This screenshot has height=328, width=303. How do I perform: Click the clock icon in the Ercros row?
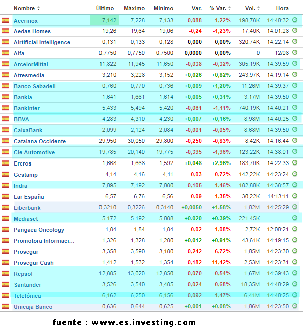pos(295,163)
